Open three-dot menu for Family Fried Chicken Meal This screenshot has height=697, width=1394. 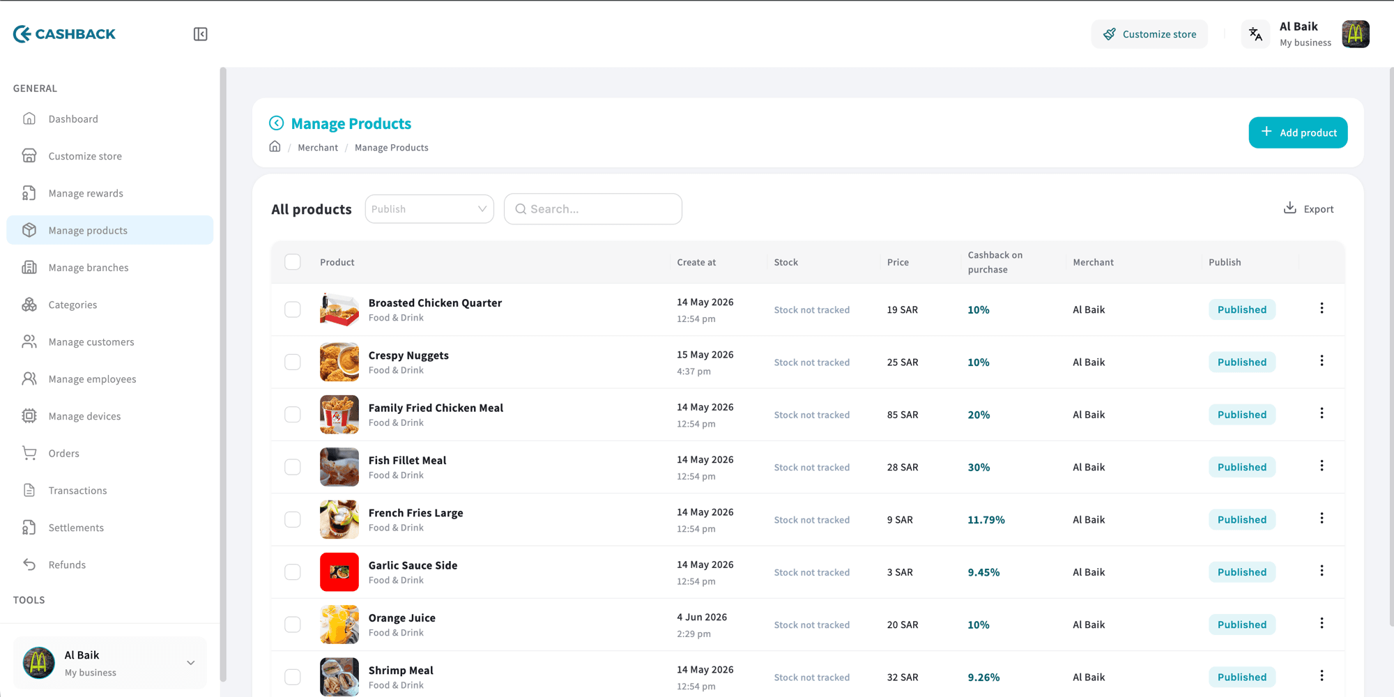click(x=1322, y=413)
